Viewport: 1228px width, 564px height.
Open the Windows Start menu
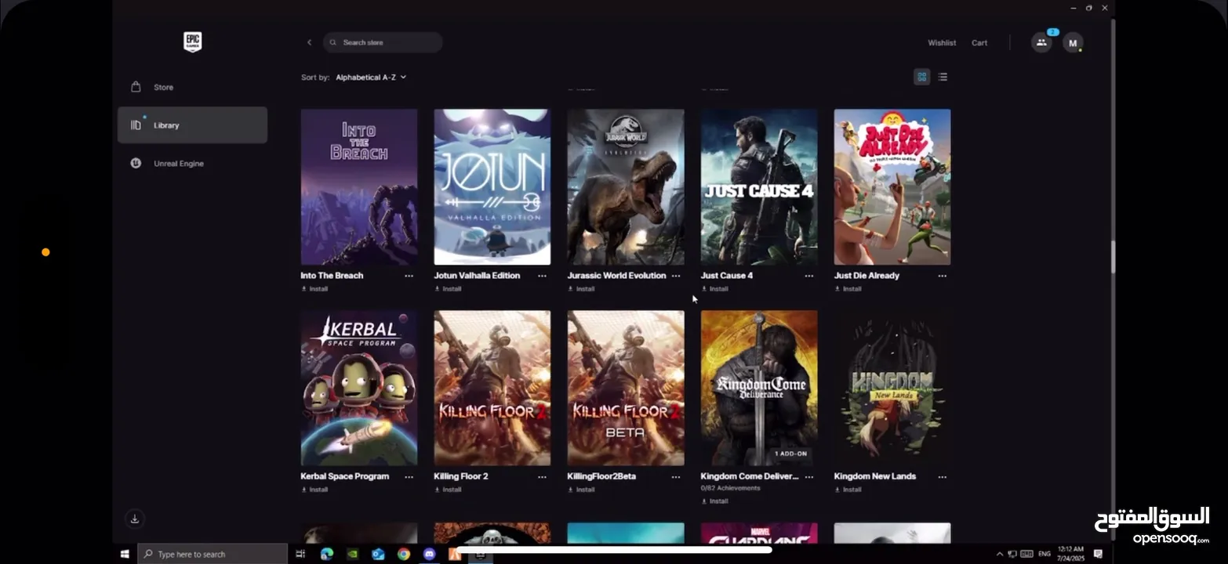click(x=125, y=554)
